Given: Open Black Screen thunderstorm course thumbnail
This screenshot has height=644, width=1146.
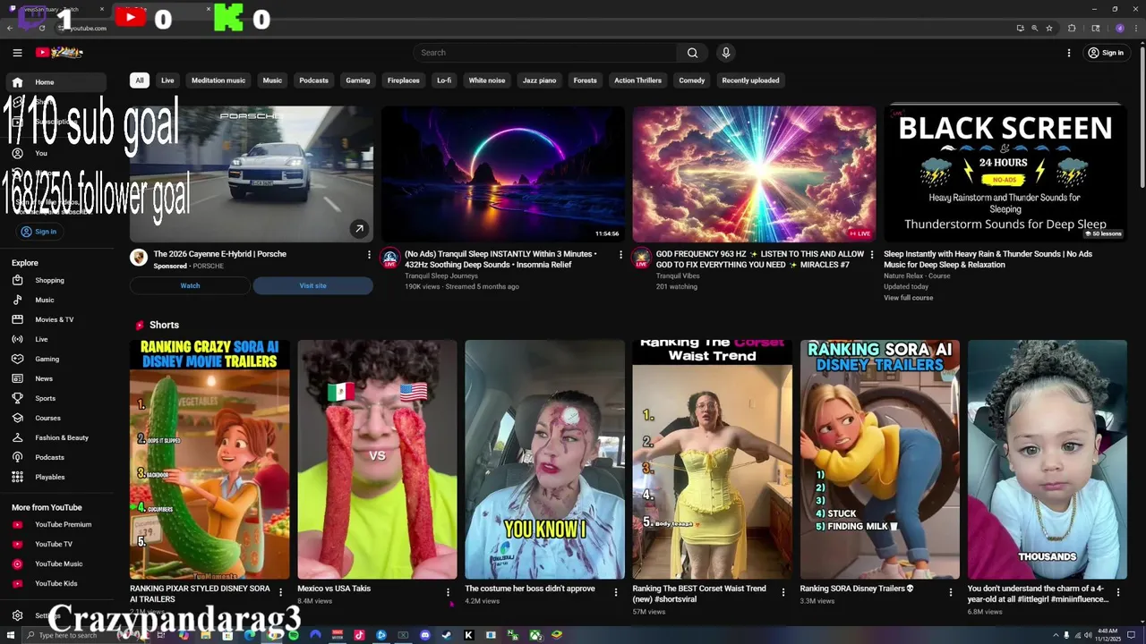Looking at the screenshot, I should (1005, 174).
